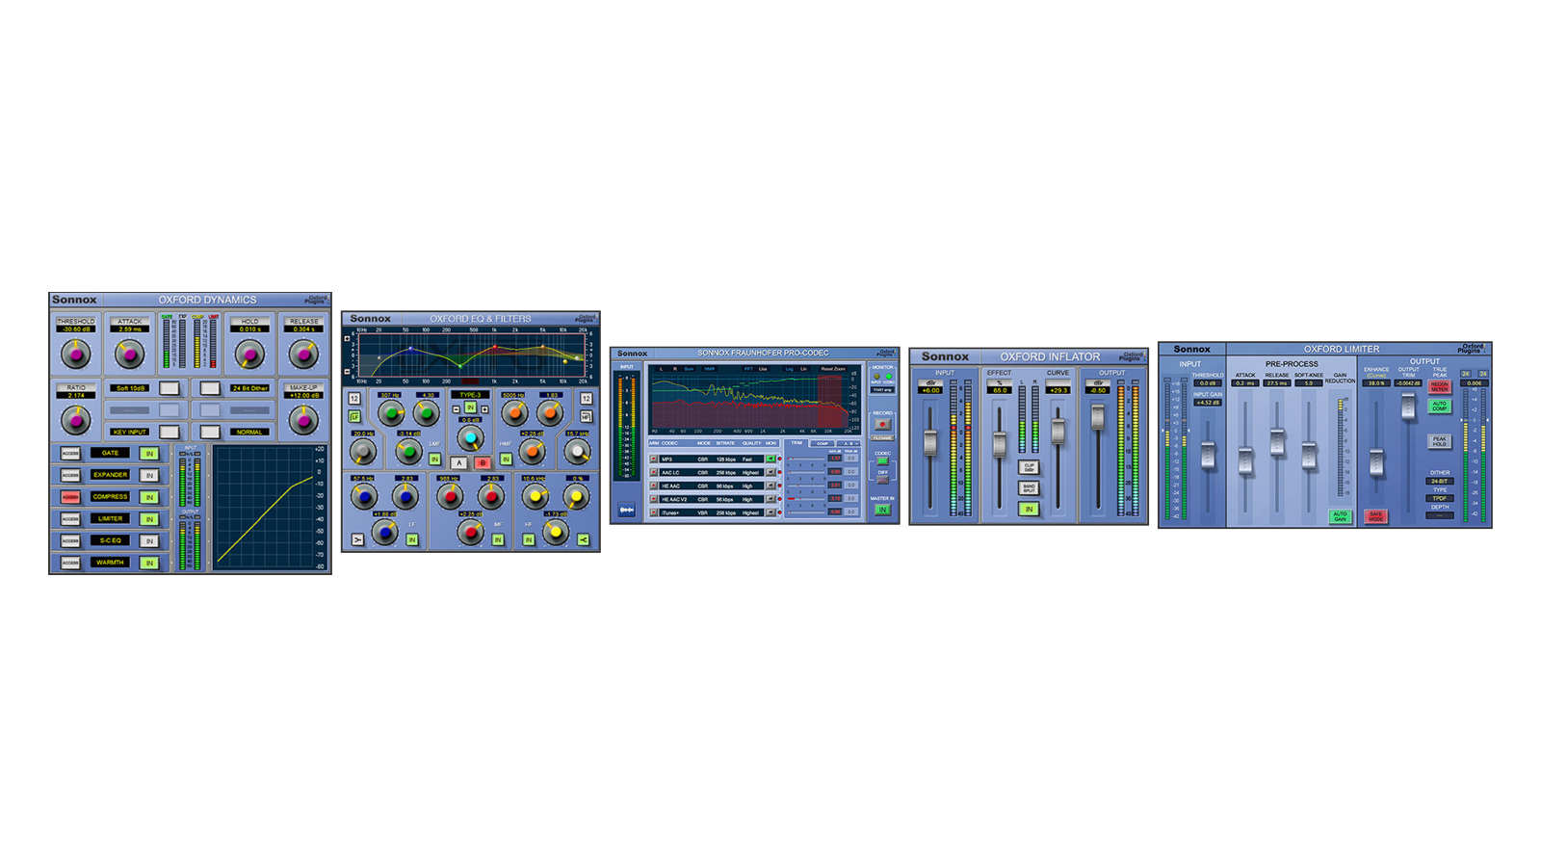The width and height of the screenshot is (1541, 867).
Task: Toggle the Warmth IN button
Action: pyautogui.click(x=149, y=563)
